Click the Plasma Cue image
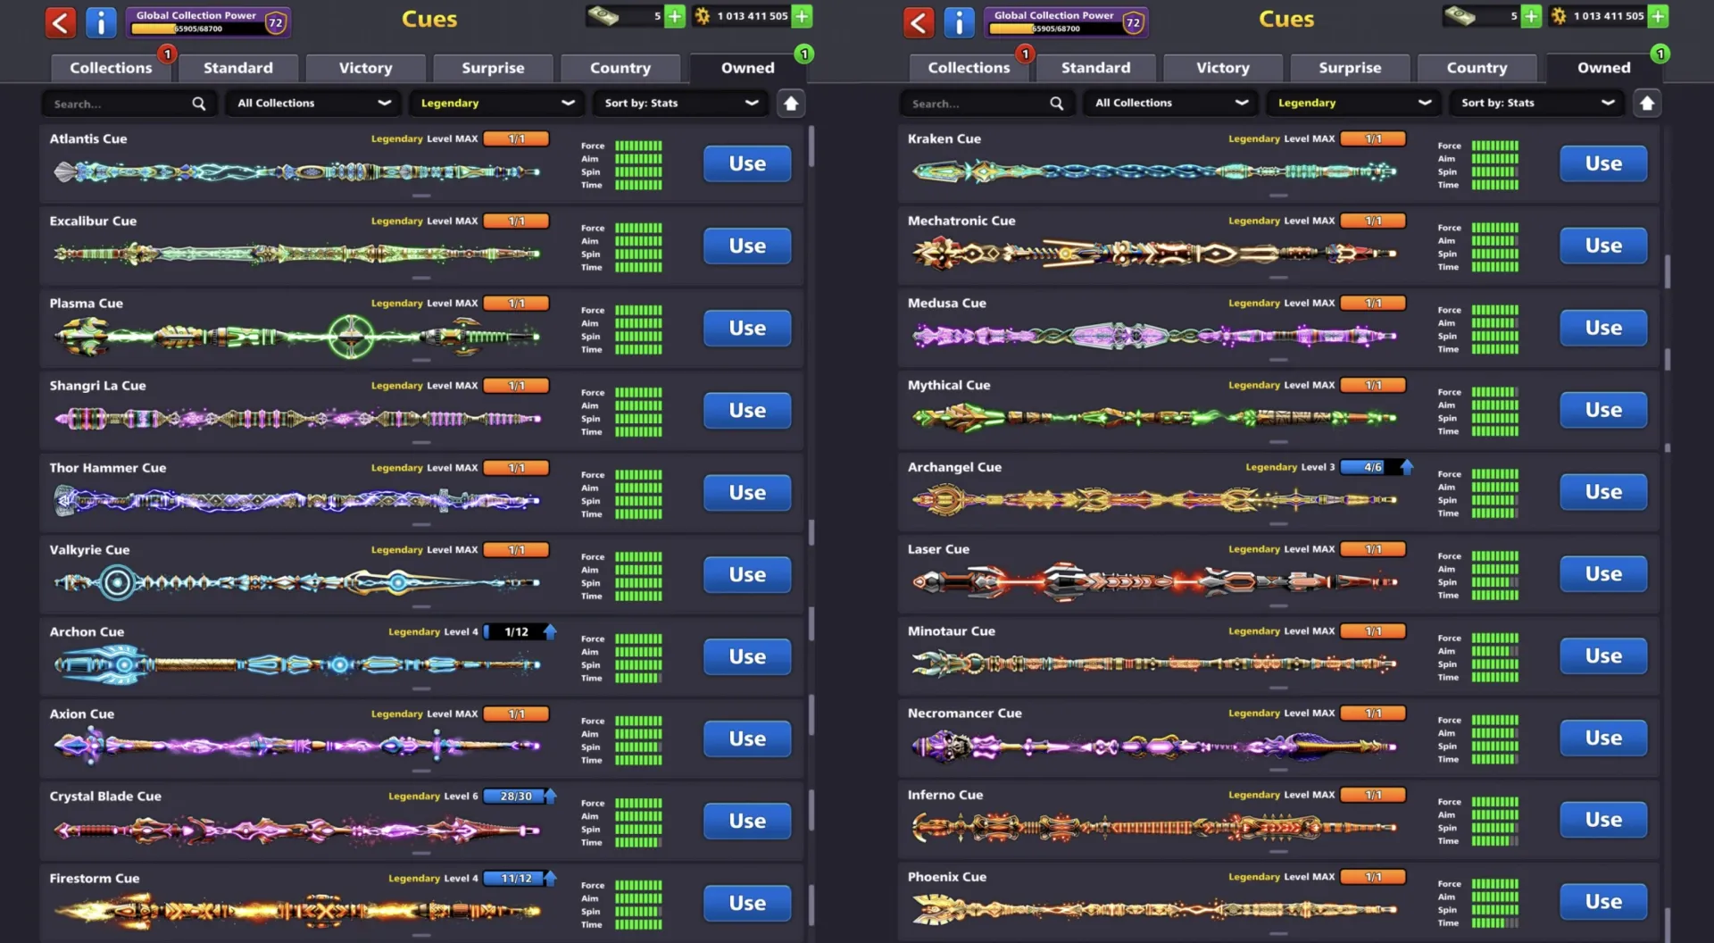The width and height of the screenshot is (1714, 943). pos(297,337)
